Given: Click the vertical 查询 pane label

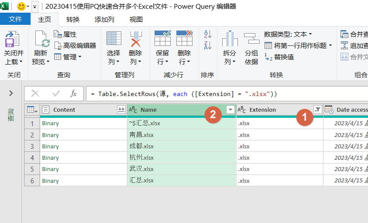Looking at the screenshot, I should 11,115.
